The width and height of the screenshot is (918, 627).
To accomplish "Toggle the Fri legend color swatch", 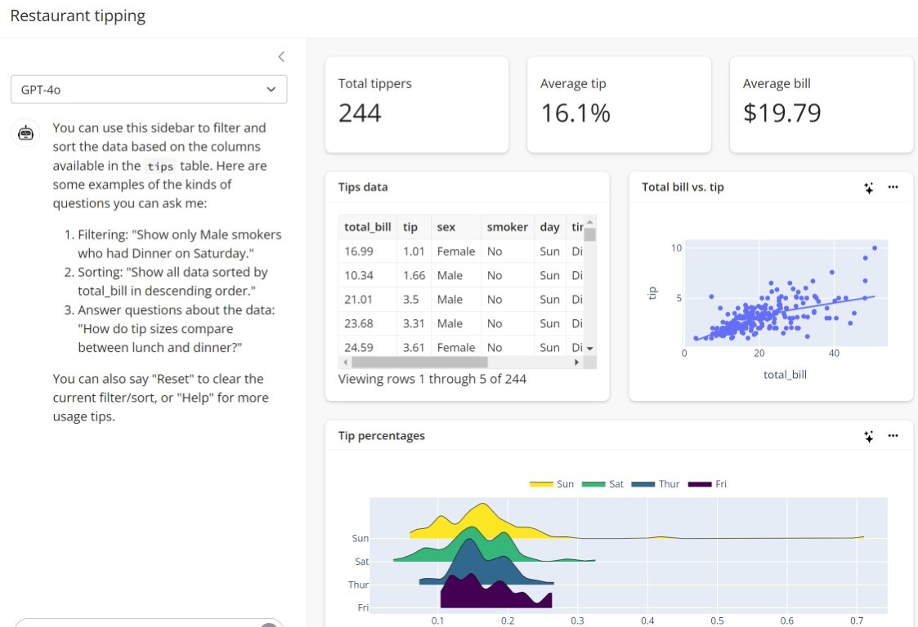I will [x=700, y=484].
